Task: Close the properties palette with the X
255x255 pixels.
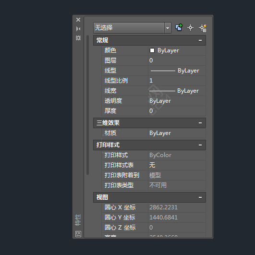Action: pos(78,20)
